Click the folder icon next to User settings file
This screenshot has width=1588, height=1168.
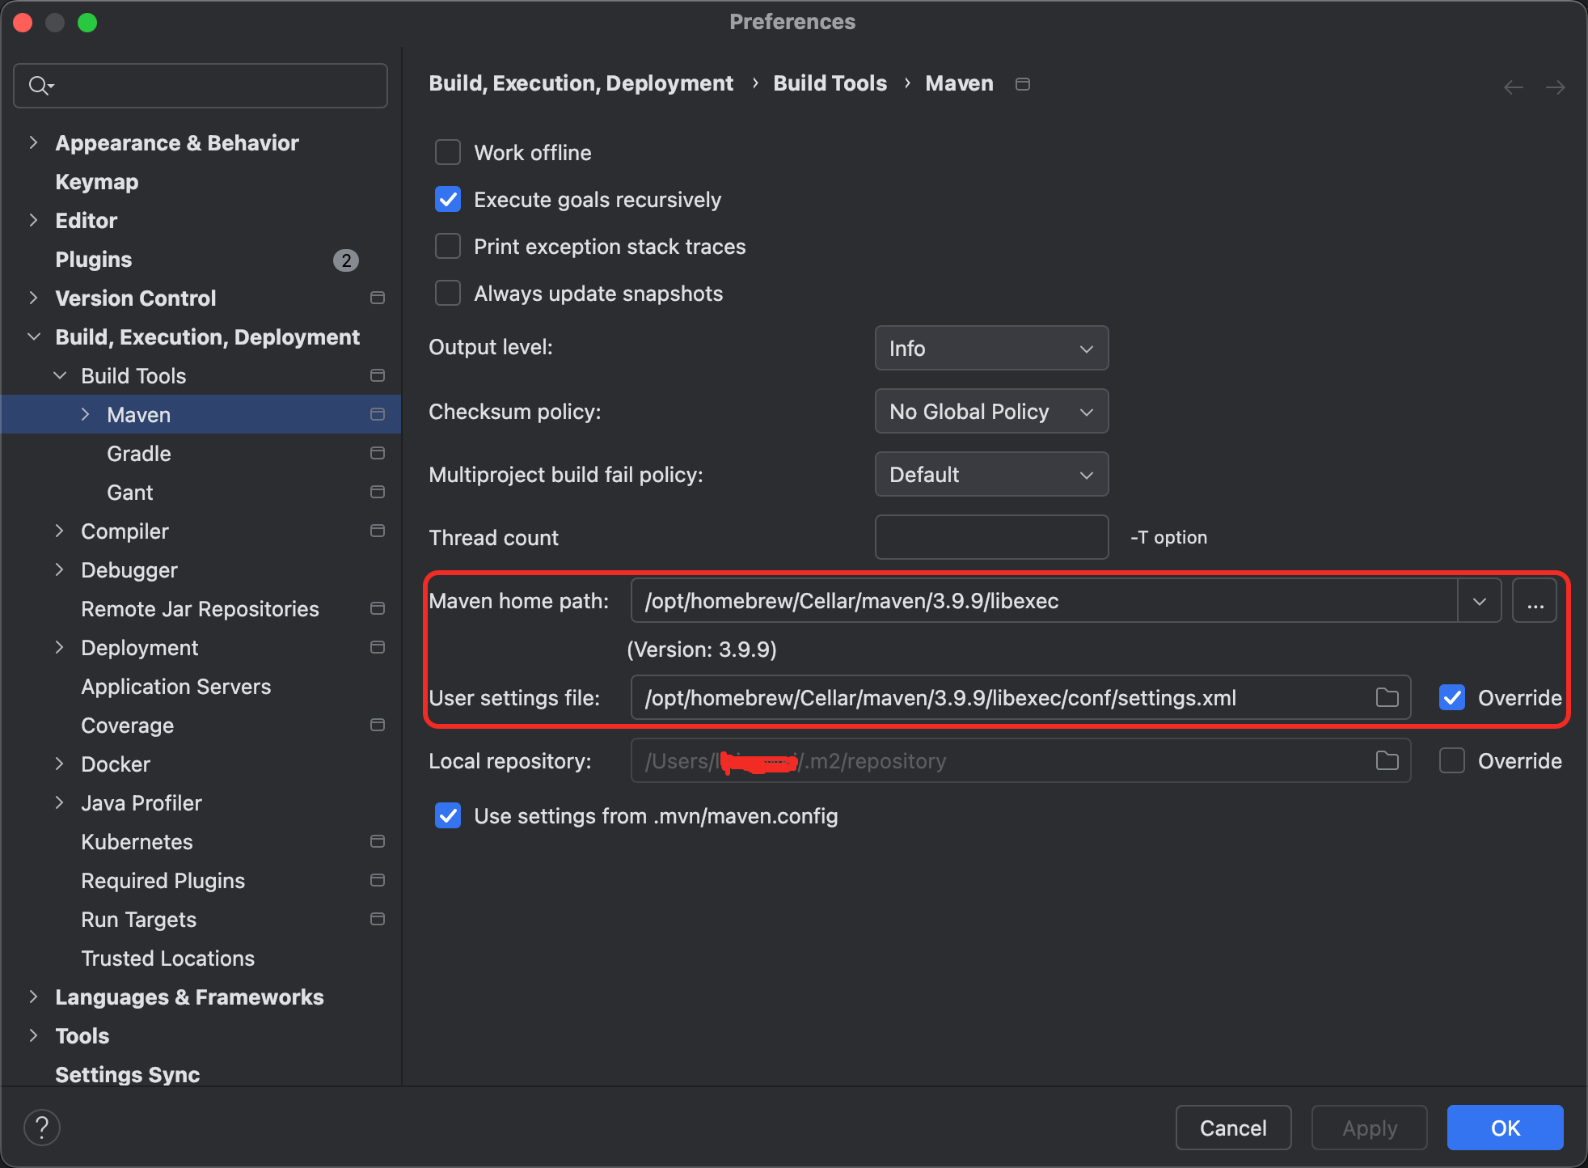[1386, 697]
